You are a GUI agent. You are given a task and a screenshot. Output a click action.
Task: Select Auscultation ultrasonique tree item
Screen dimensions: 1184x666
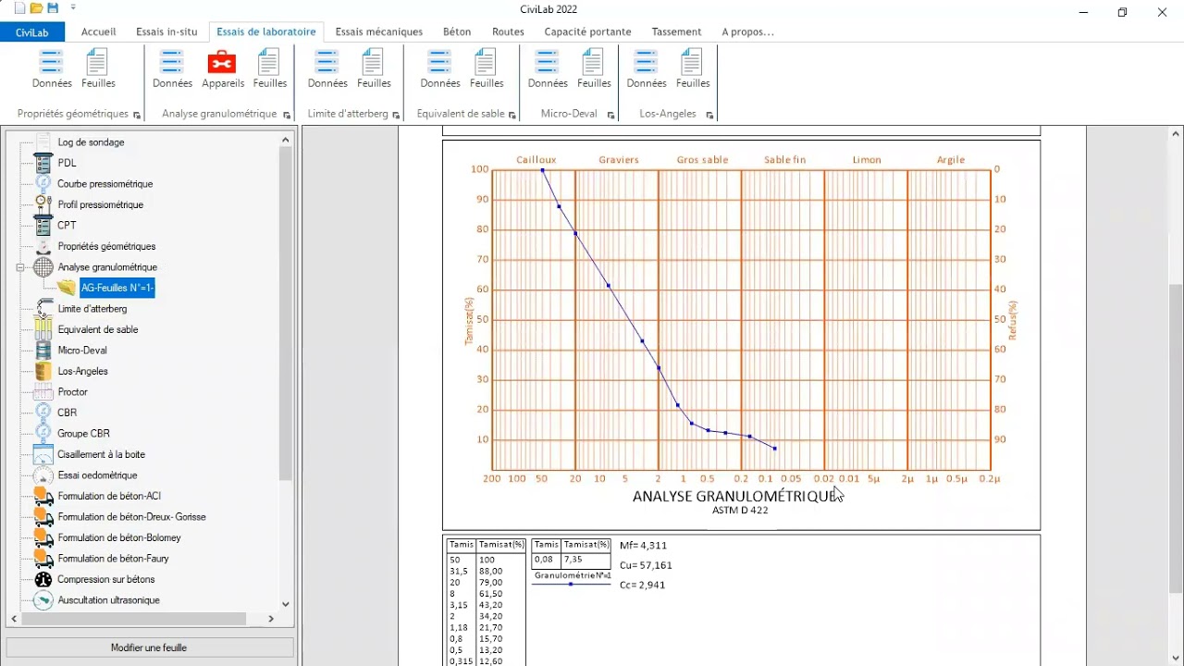point(108,600)
